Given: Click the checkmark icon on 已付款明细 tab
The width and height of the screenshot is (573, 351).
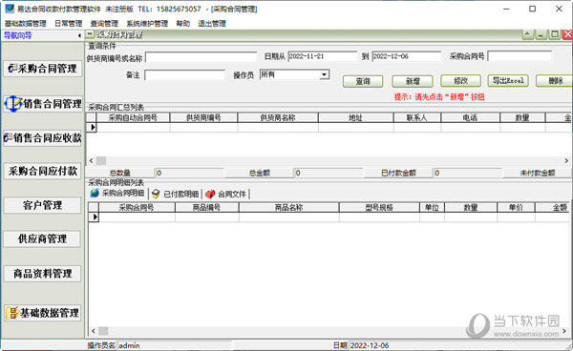Looking at the screenshot, I should point(156,195).
